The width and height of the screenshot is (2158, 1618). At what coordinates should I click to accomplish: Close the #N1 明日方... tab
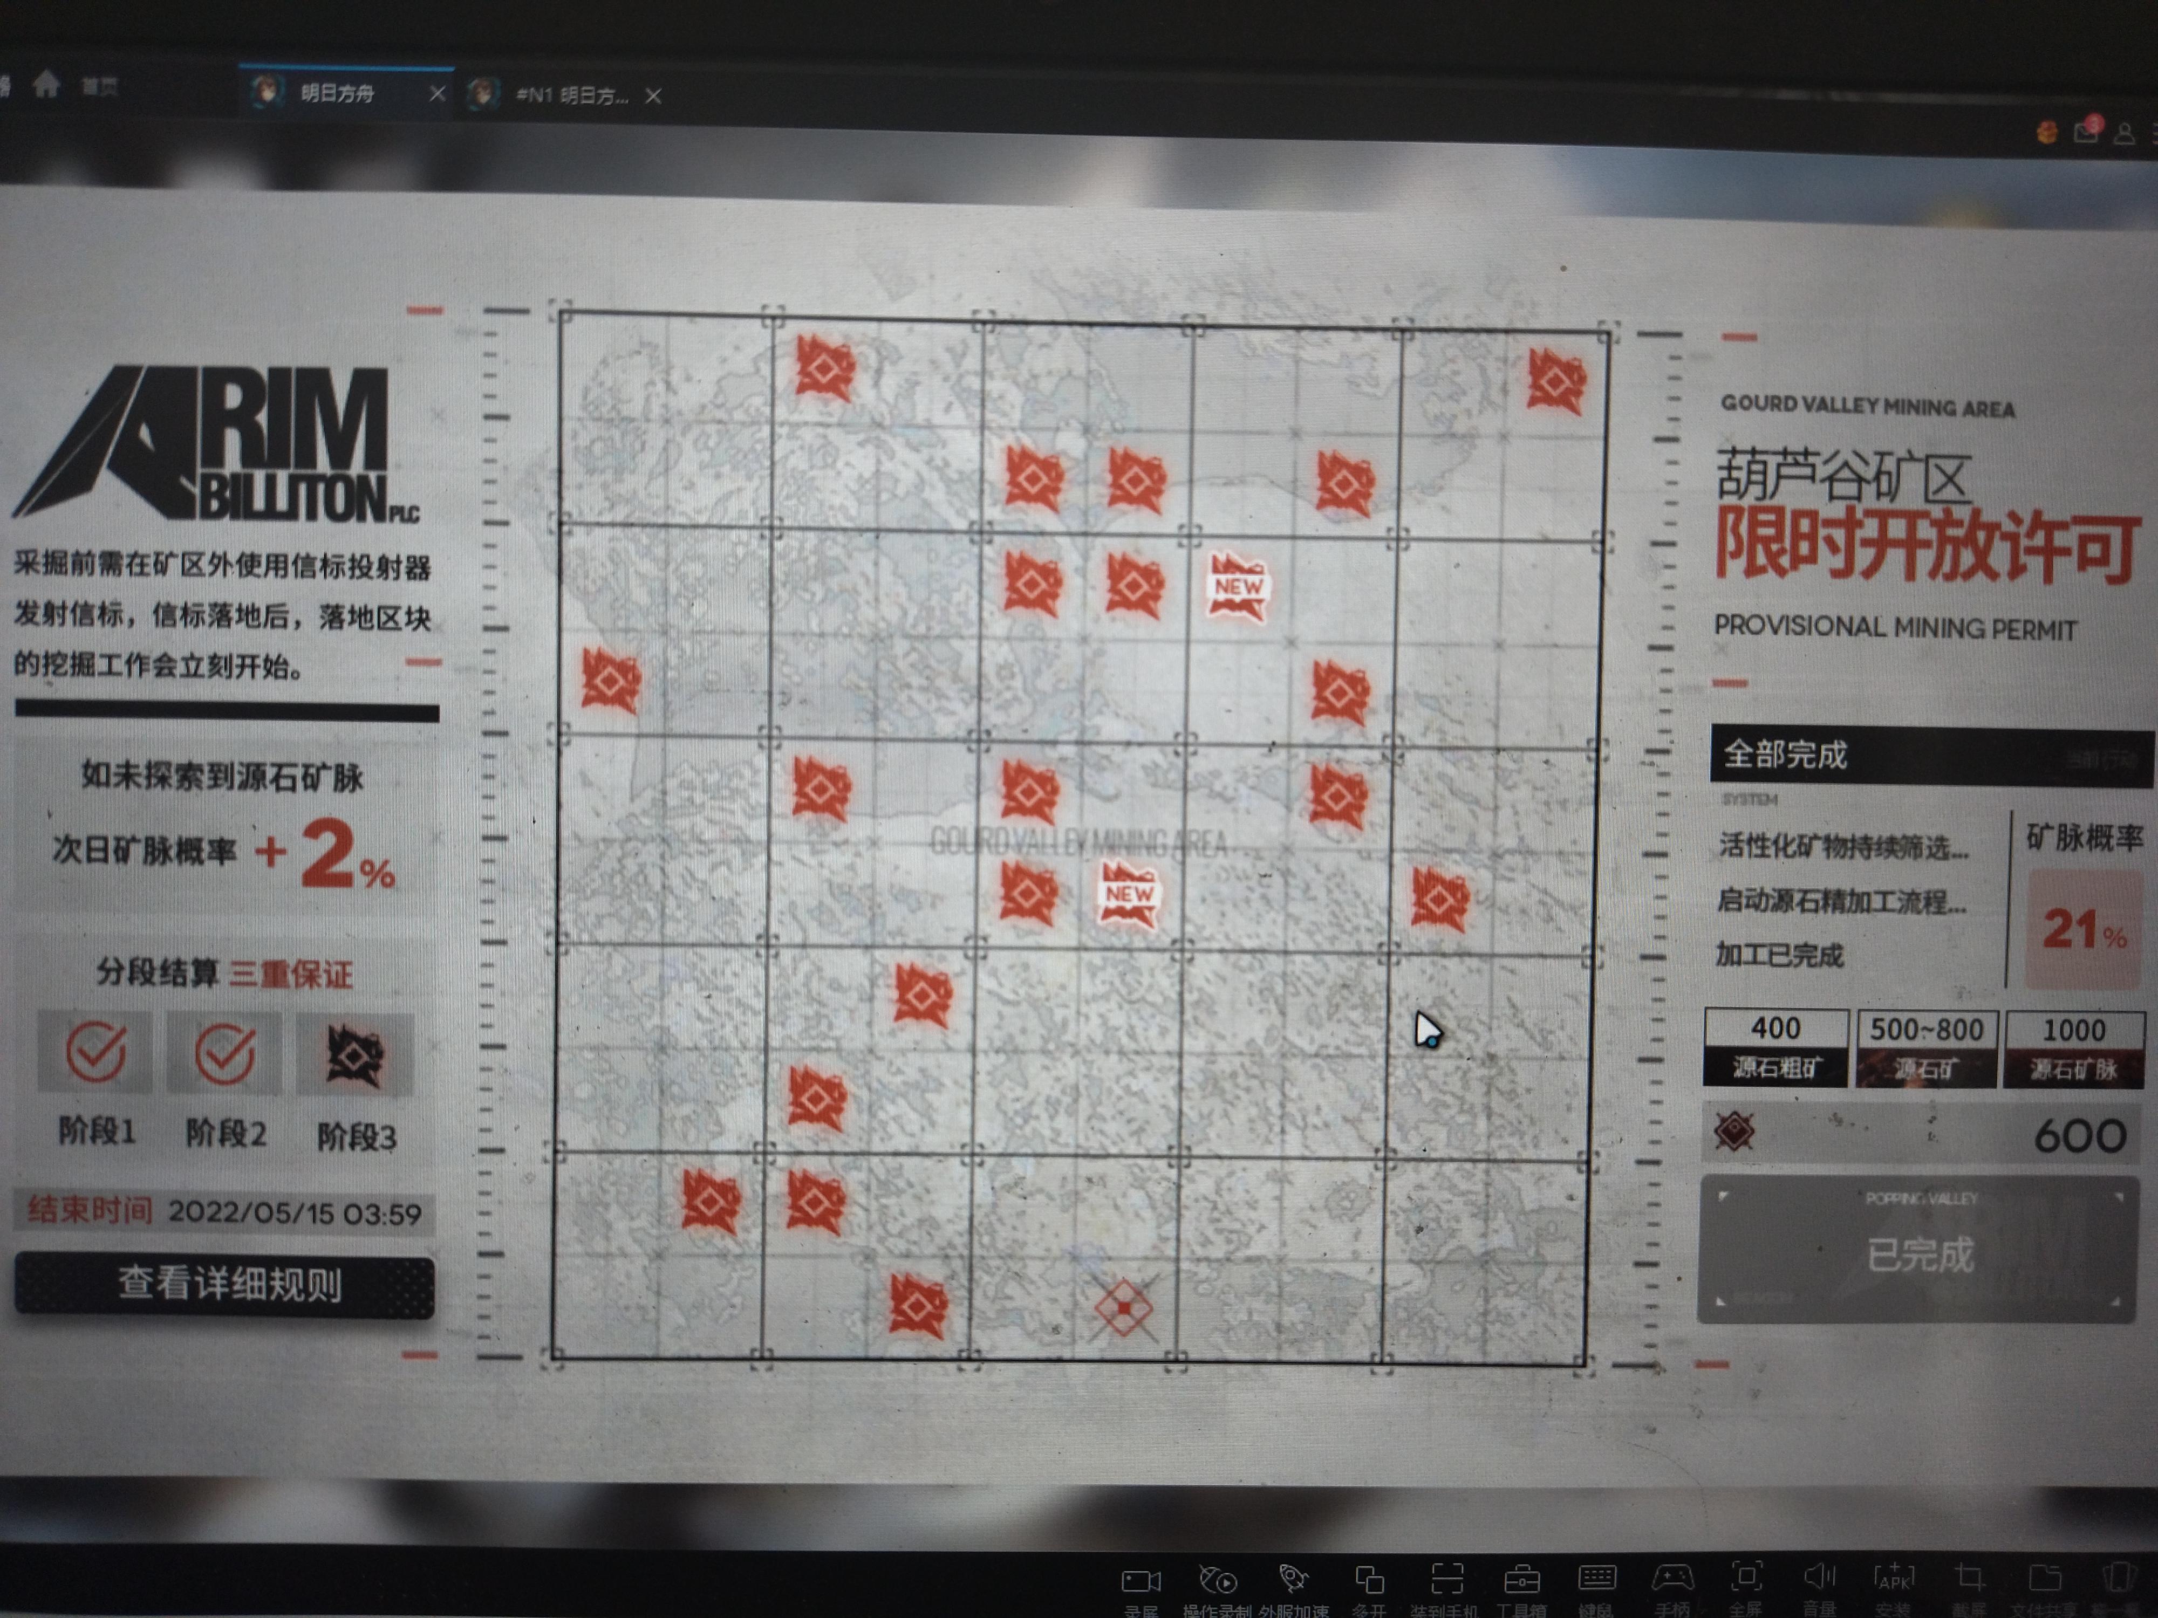[654, 95]
